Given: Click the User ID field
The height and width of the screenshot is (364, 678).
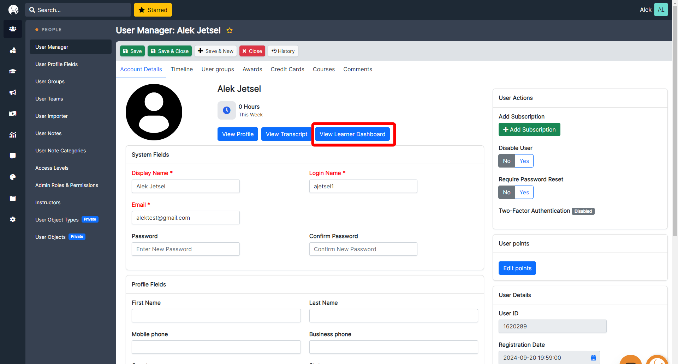Looking at the screenshot, I should coord(553,326).
